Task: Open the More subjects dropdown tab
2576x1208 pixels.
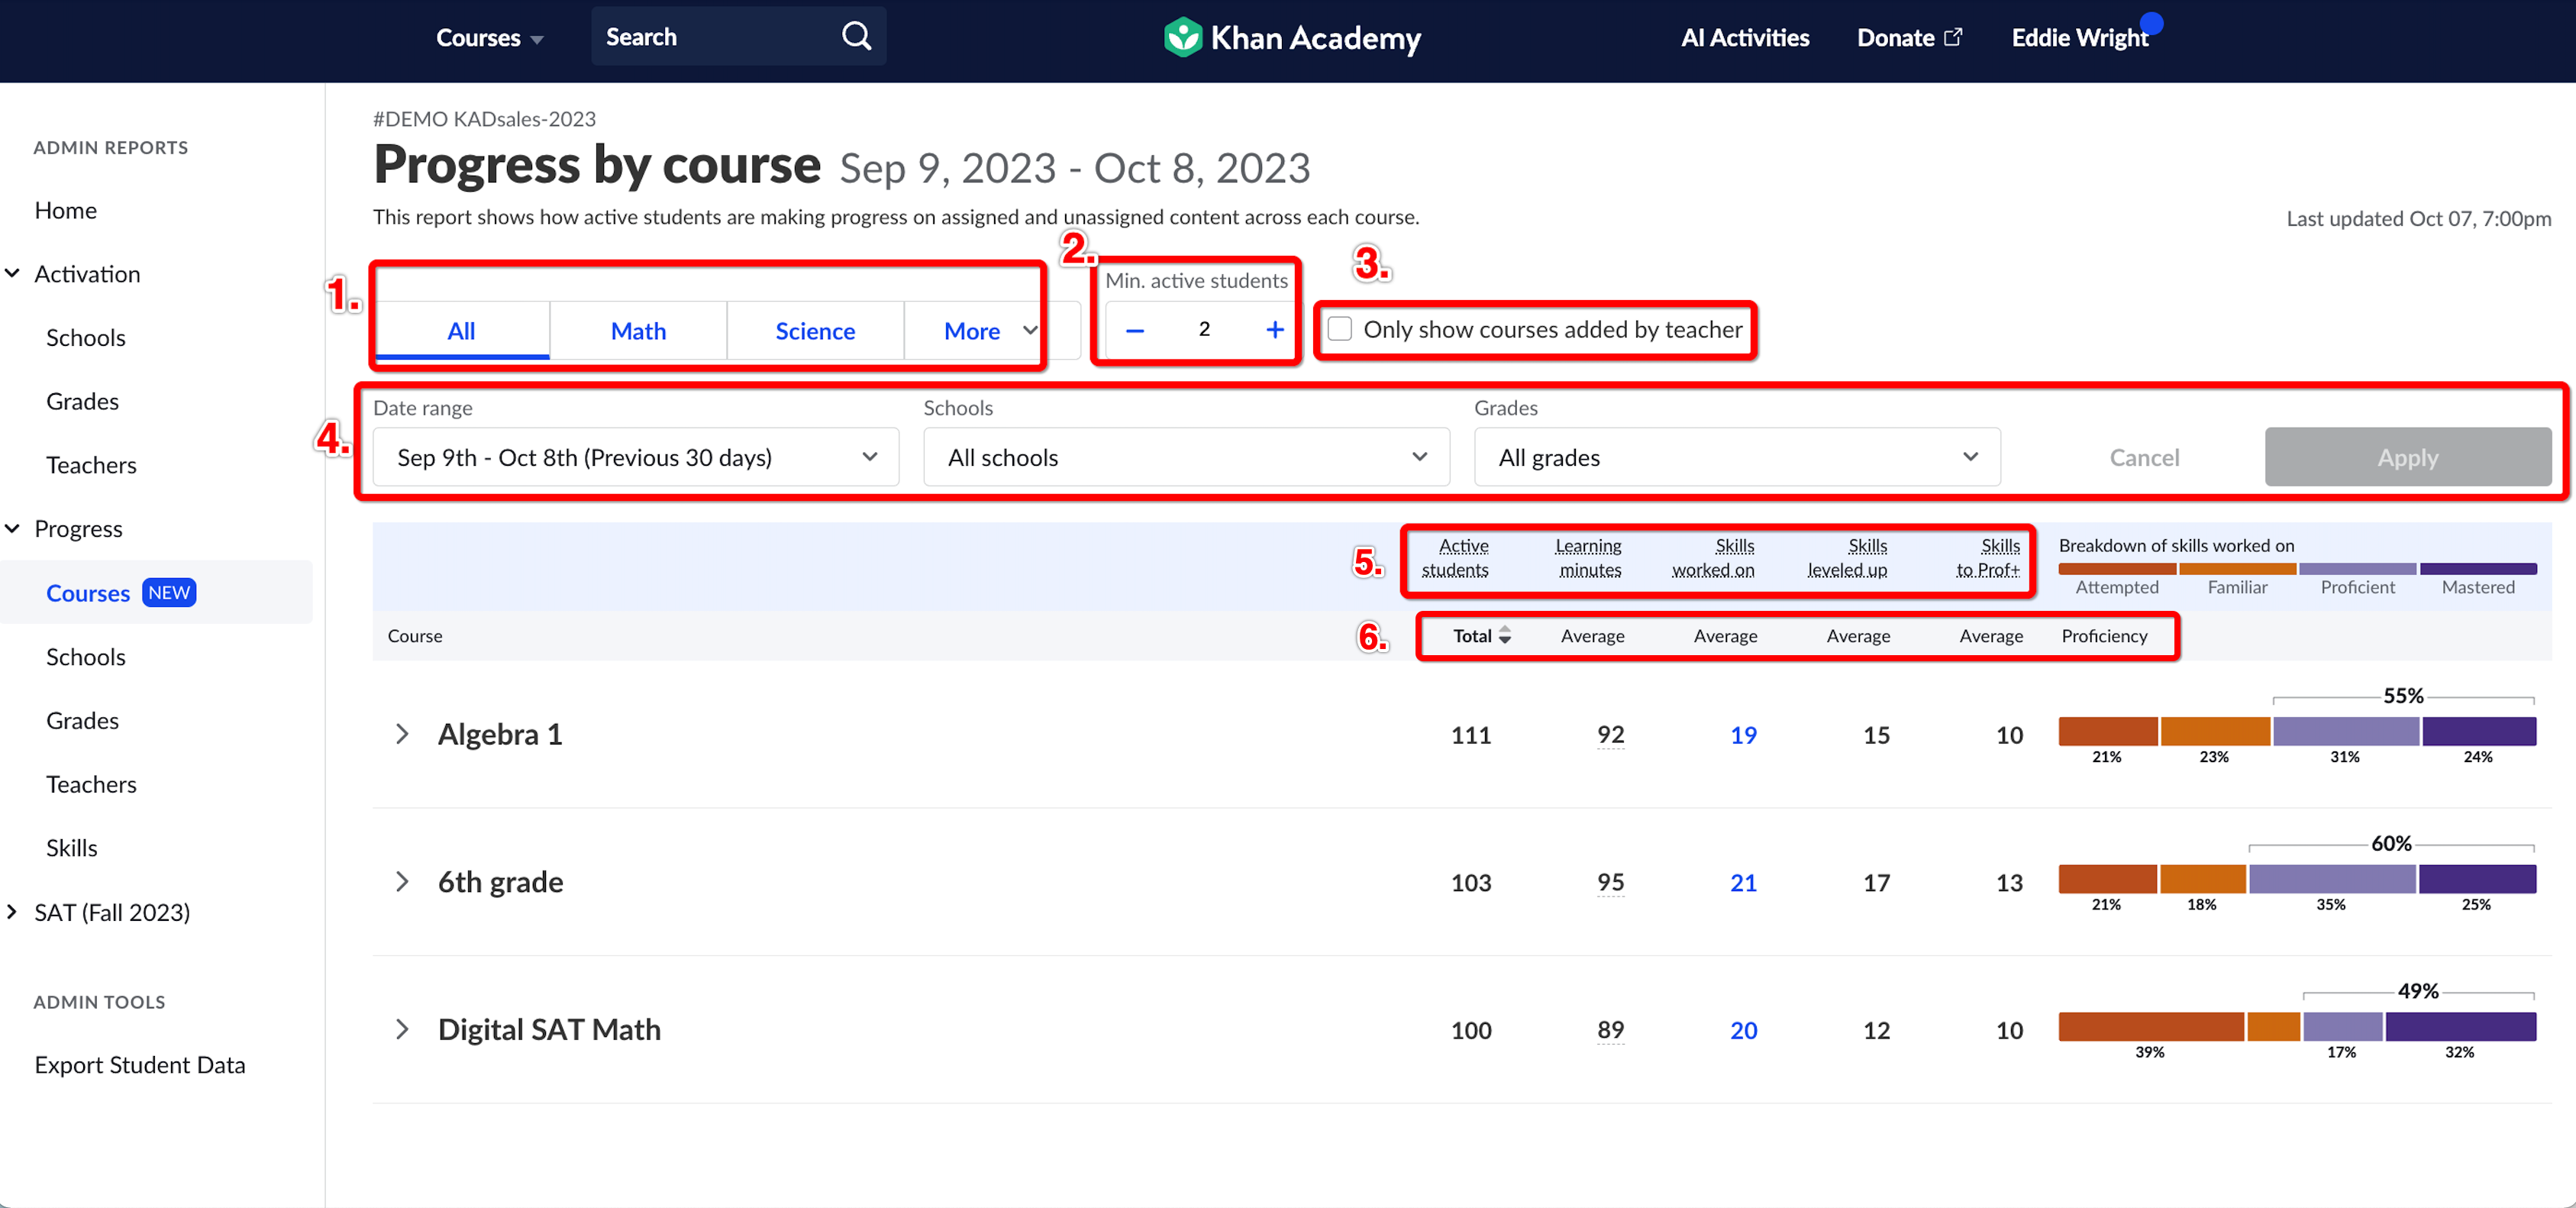Action: tap(990, 331)
